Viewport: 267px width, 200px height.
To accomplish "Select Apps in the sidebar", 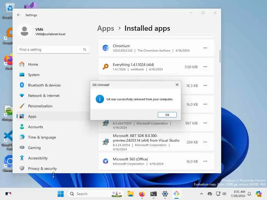I will pyautogui.click(x=53, y=116).
